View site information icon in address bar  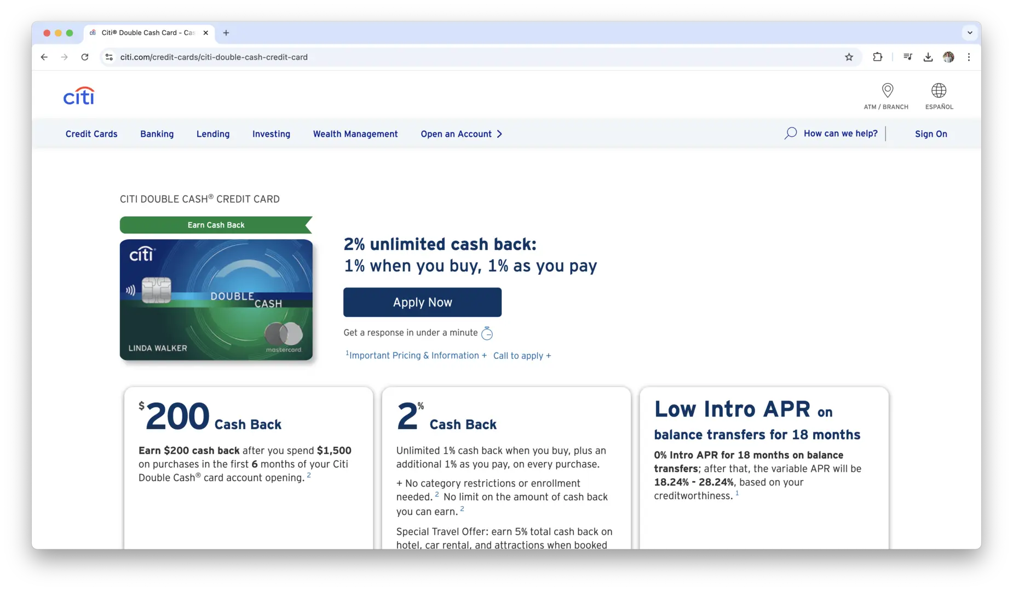pyautogui.click(x=109, y=57)
